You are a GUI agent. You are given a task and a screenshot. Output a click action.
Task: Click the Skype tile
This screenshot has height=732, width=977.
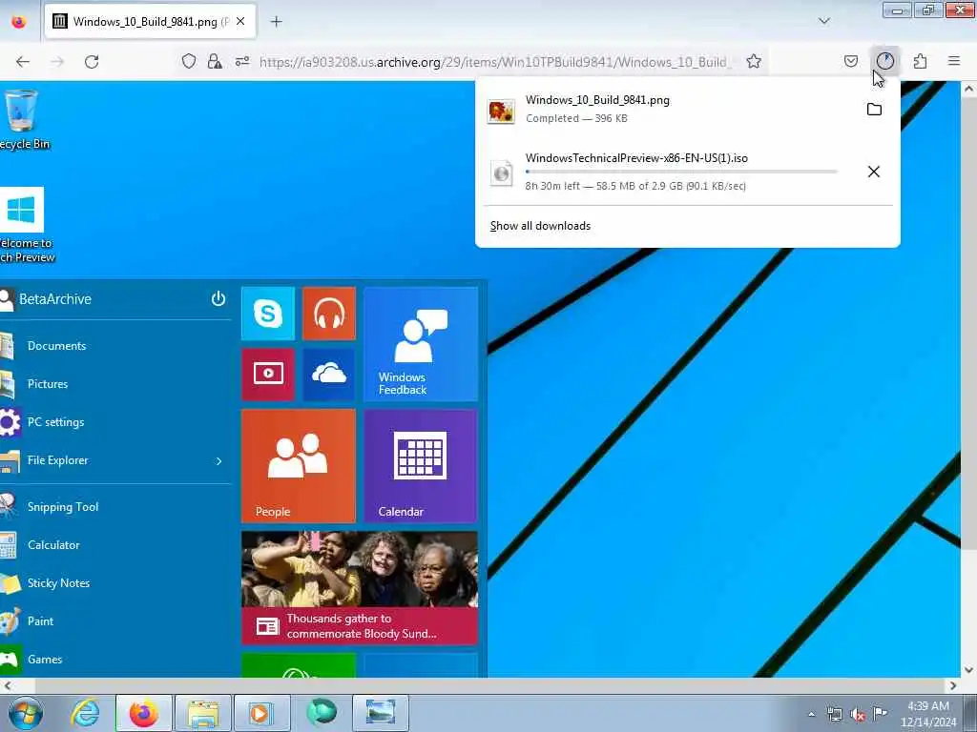tap(268, 314)
